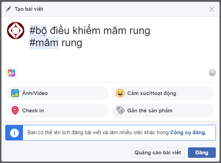The width and height of the screenshot is (221, 163).
Task: Click the picture icon for Ảnh/Video
Action: tap(15, 93)
